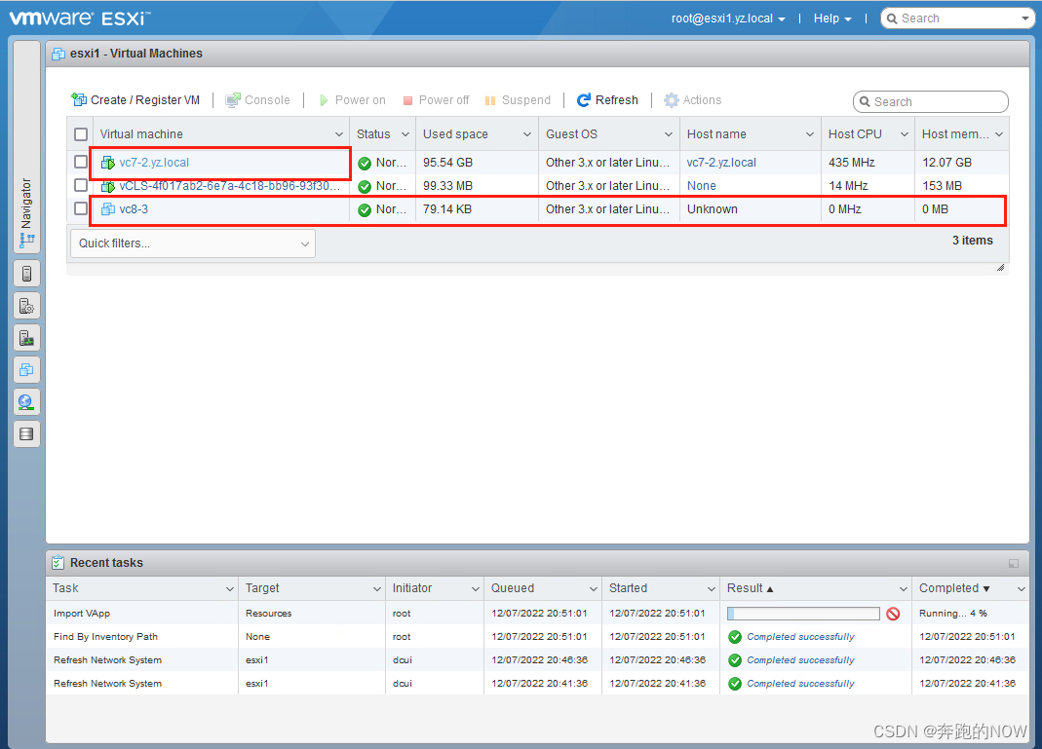
Task: Open Host CPU column dropdown
Action: point(904,134)
